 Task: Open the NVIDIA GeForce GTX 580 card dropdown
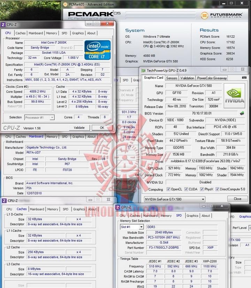tap(175, 199)
